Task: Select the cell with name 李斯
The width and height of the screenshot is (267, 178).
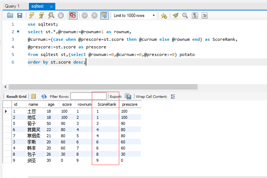Action: click(36, 142)
